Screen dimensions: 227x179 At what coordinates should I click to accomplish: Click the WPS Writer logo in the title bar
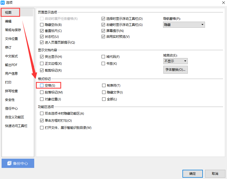(3, 3)
